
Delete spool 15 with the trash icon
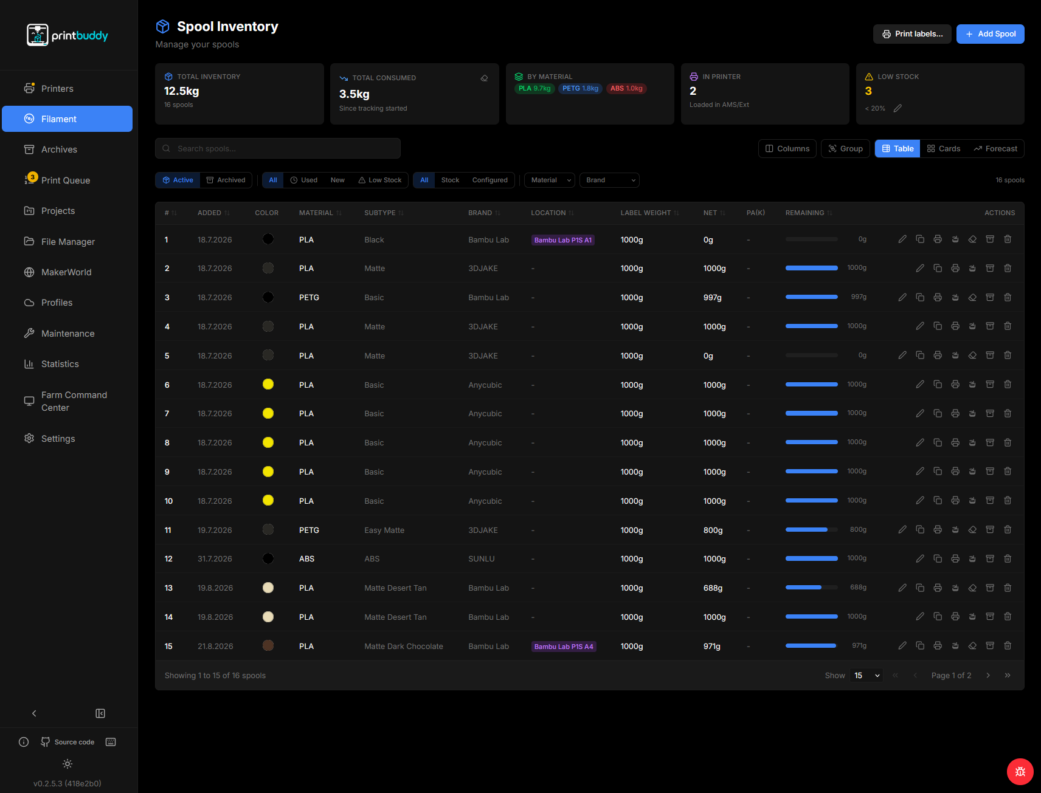(x=1008, y=646)
